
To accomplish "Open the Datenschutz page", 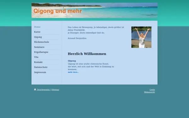I will click(x=41, y=67).
